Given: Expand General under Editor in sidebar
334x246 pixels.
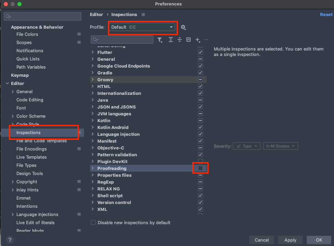Looking at the screenshot, I should tap(13, 91).
